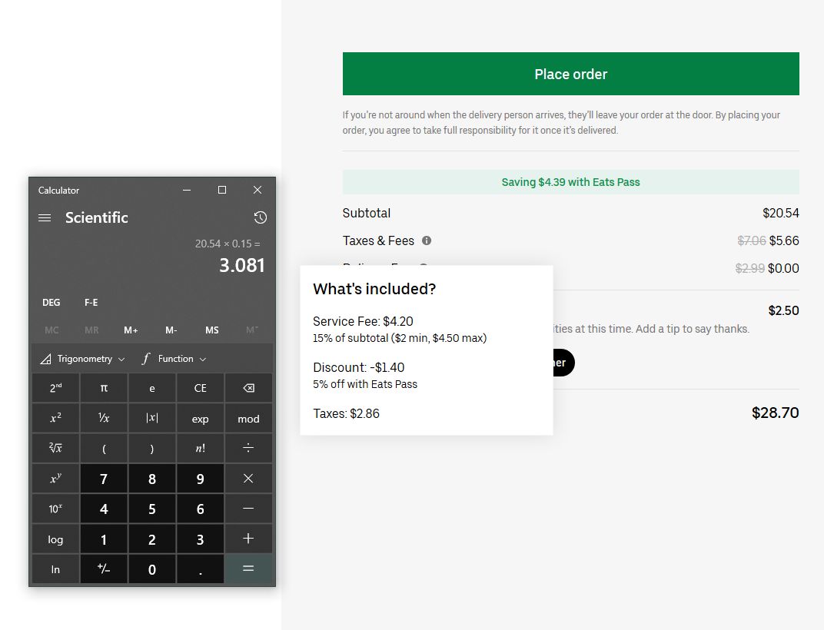The width and height of the screenshot is (824, 630).
Task: Expand the Function dropdown
Action: pyautogui.click(x=174, y=359)
